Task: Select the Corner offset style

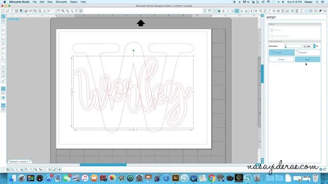Action: click(x=281, y=53)
